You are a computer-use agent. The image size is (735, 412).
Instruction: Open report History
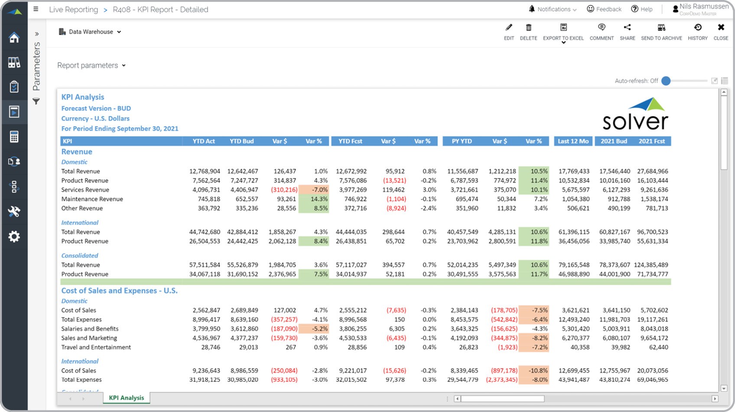697,28
